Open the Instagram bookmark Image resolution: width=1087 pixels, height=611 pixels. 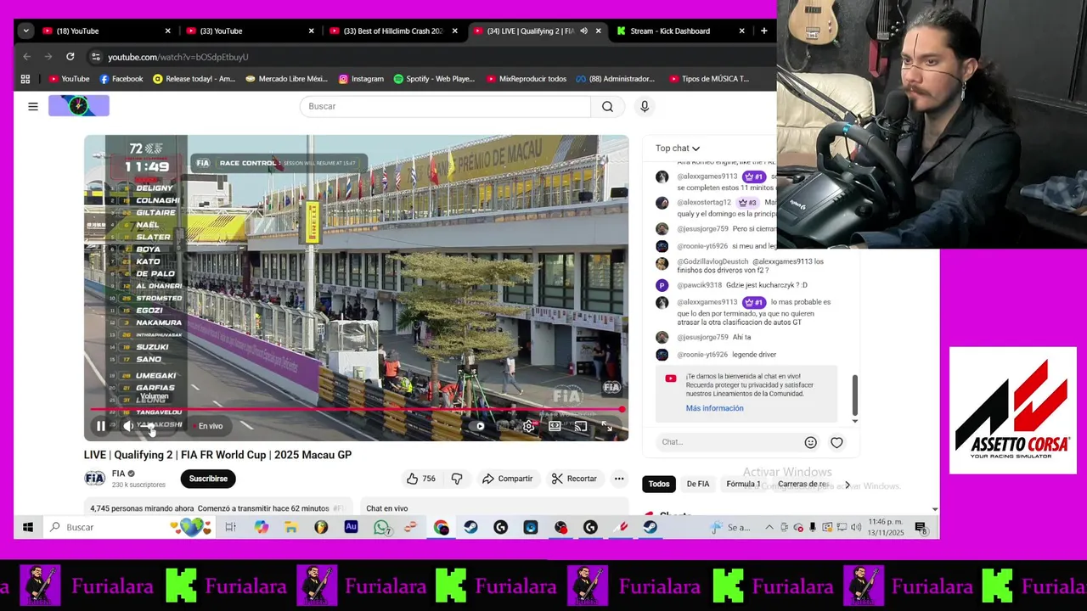tap(361, 79)
